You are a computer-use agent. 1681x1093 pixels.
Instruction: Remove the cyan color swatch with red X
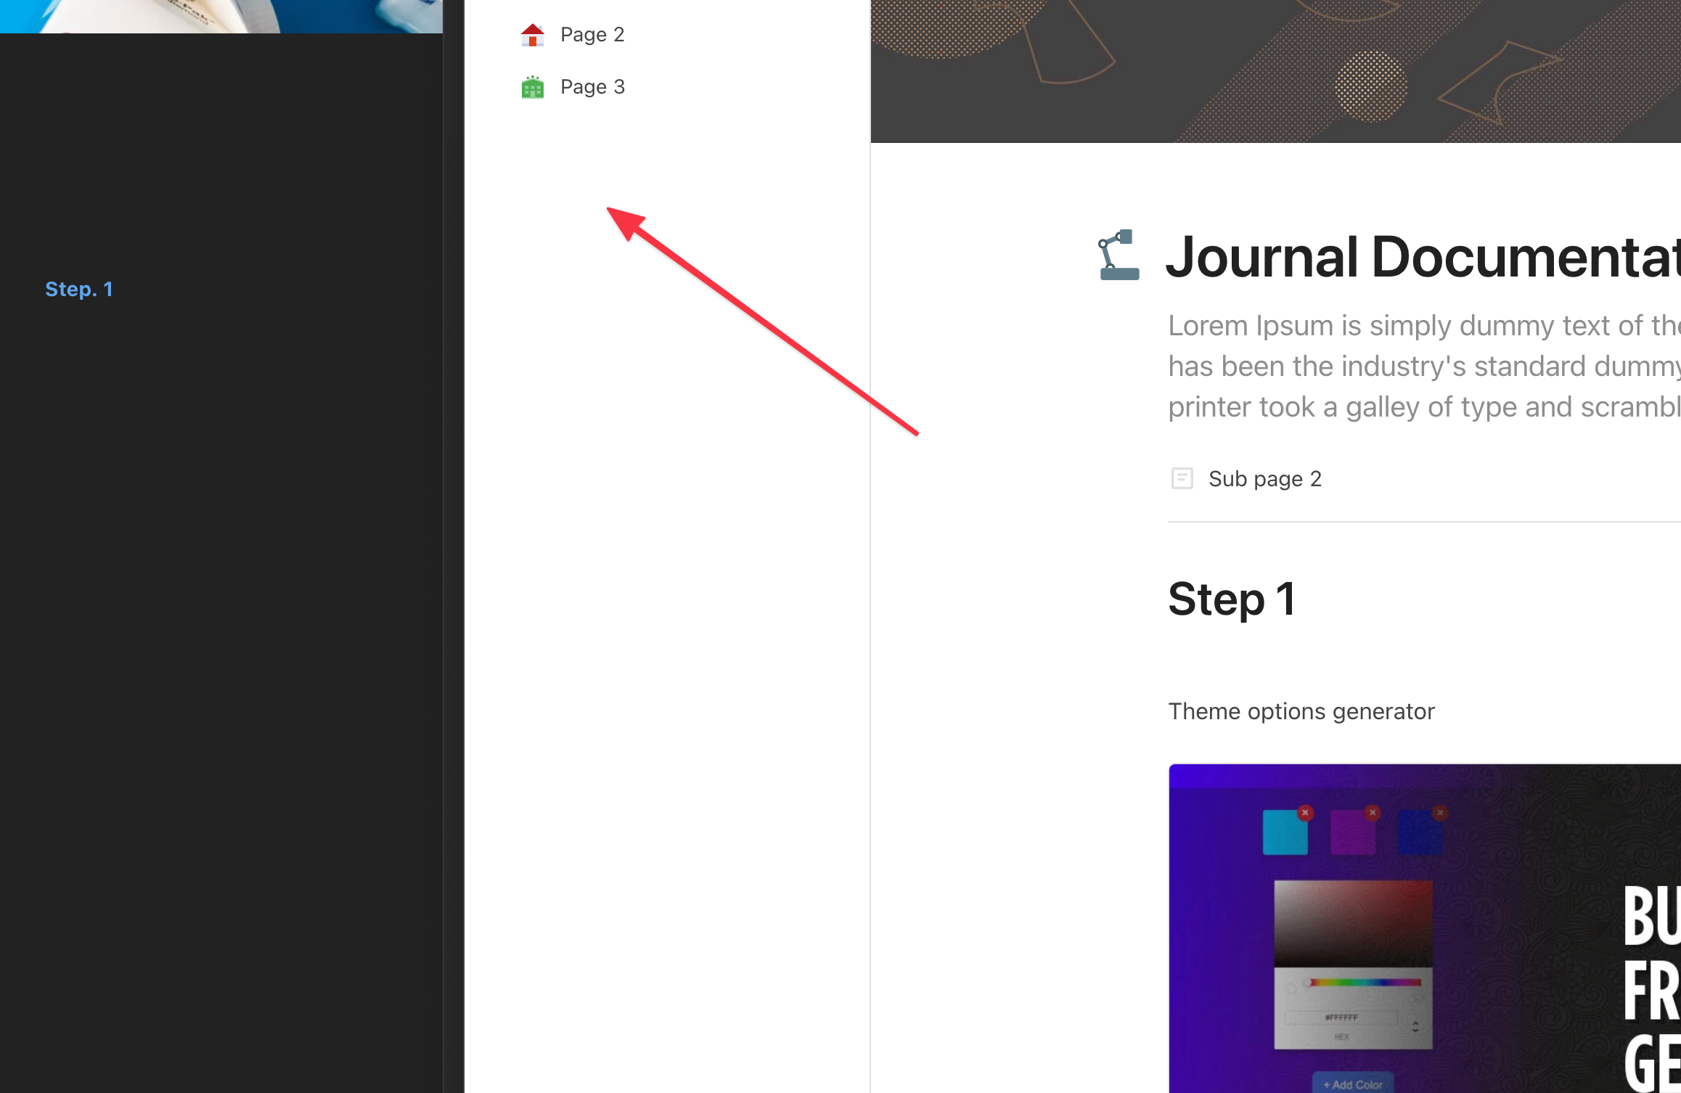click(1305, 813)
